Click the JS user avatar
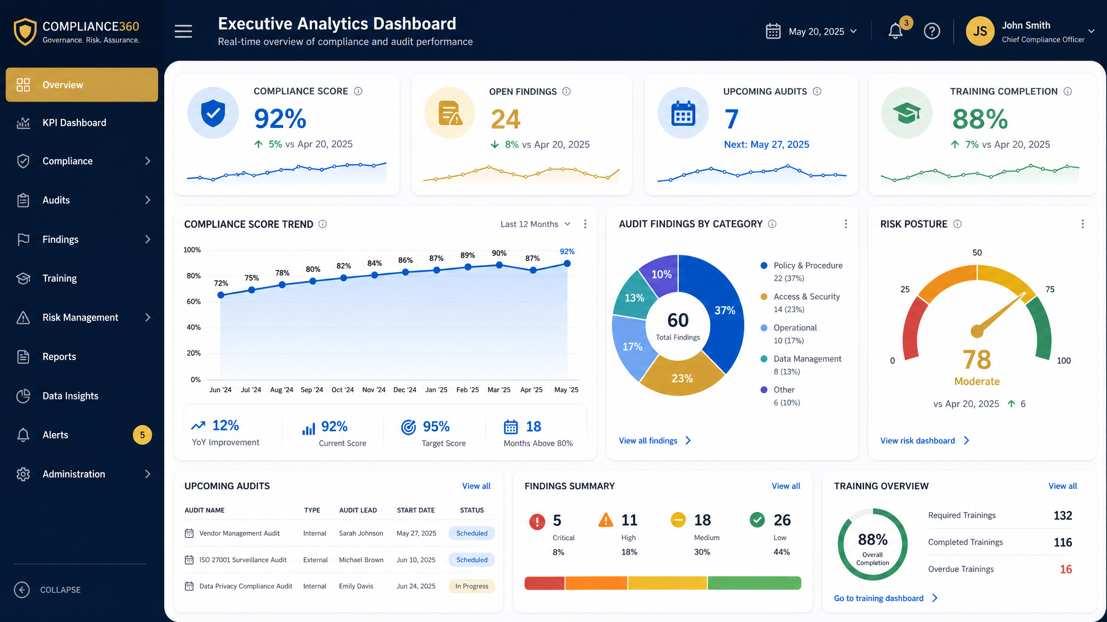 [x=980, y=31]
